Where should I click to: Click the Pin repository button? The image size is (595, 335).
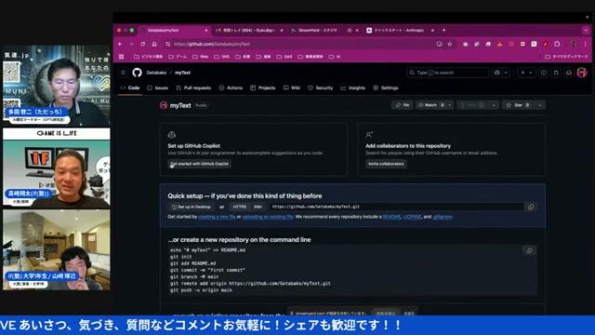[403, 105]
